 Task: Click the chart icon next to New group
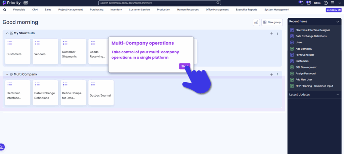pos(256,22)
